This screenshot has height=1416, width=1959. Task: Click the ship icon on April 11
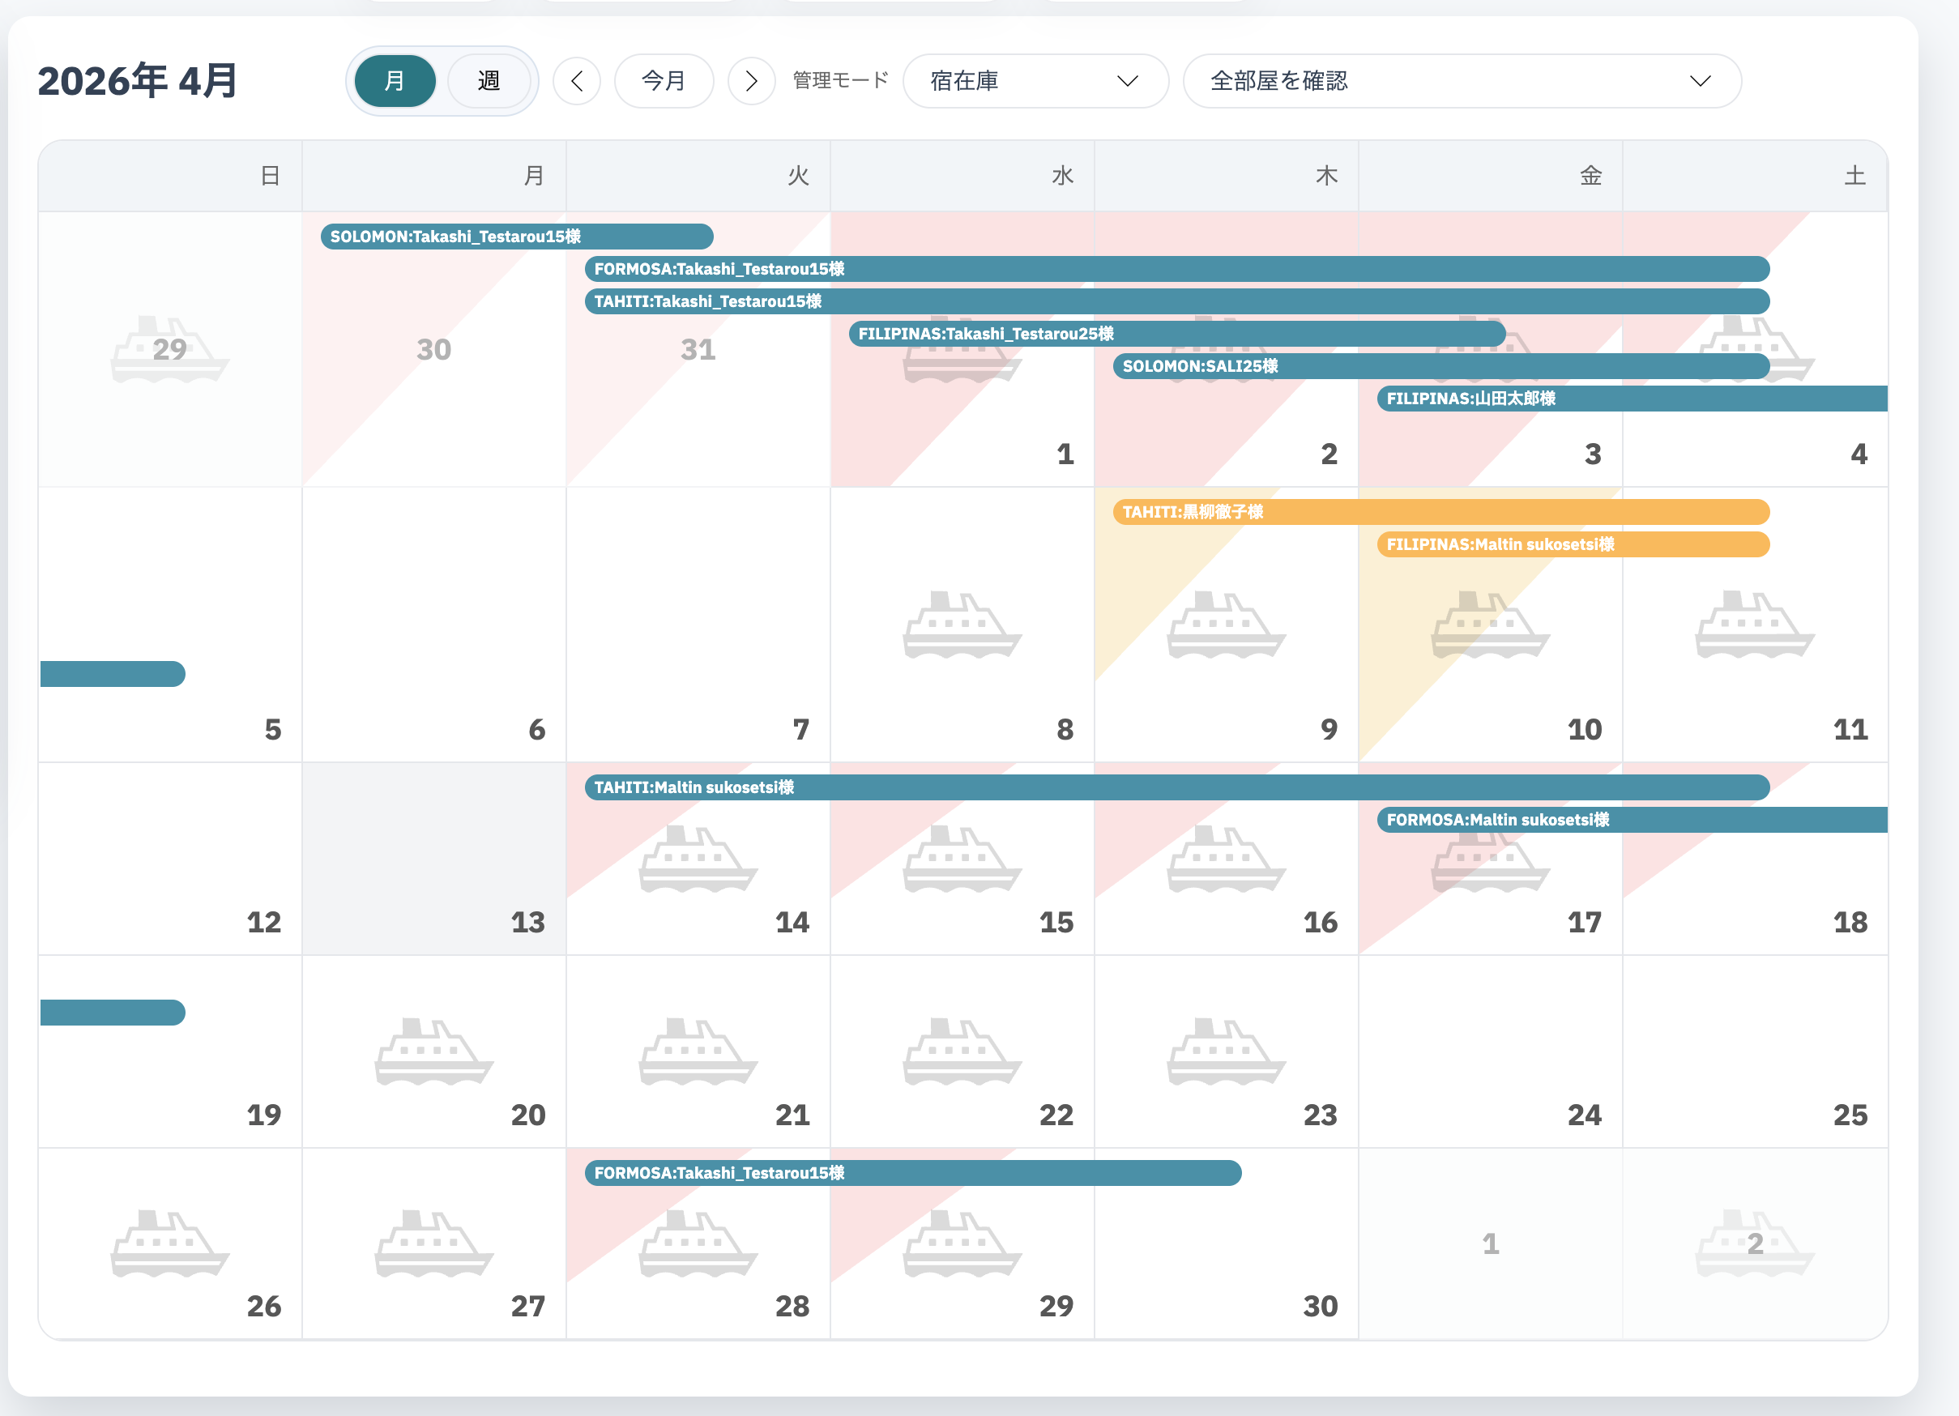[1754, 625]
